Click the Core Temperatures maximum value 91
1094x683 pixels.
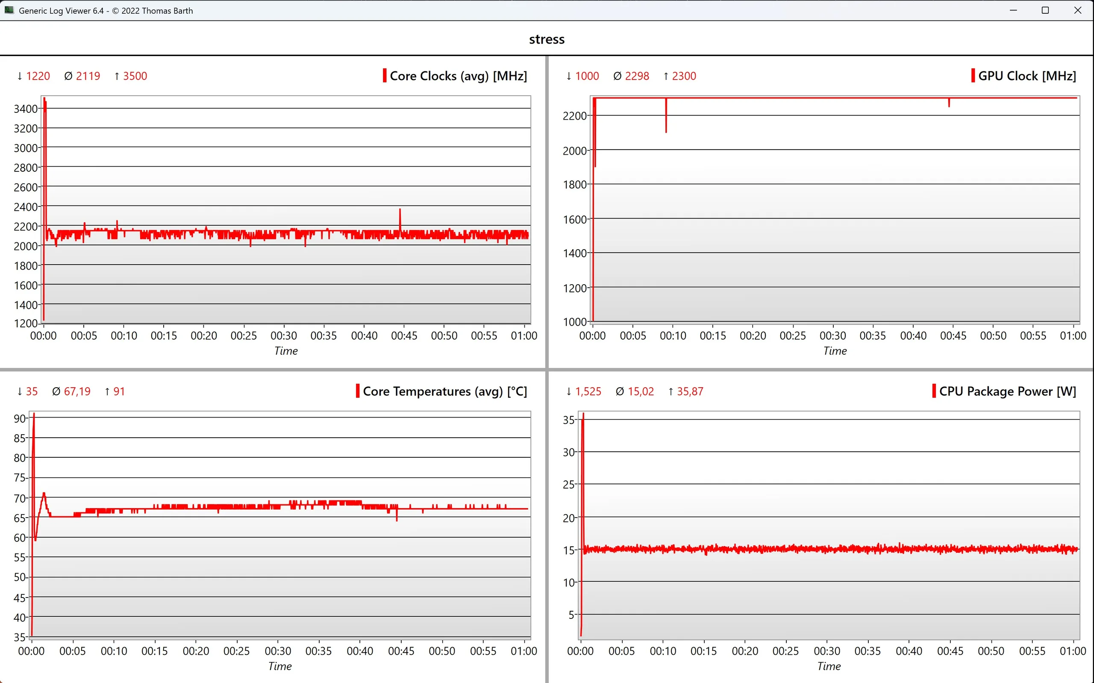pos(119,391)
